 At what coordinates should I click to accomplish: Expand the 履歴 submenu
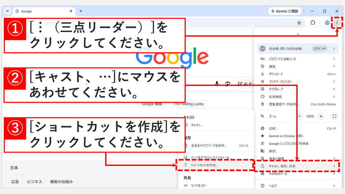[x=298, y=66]
